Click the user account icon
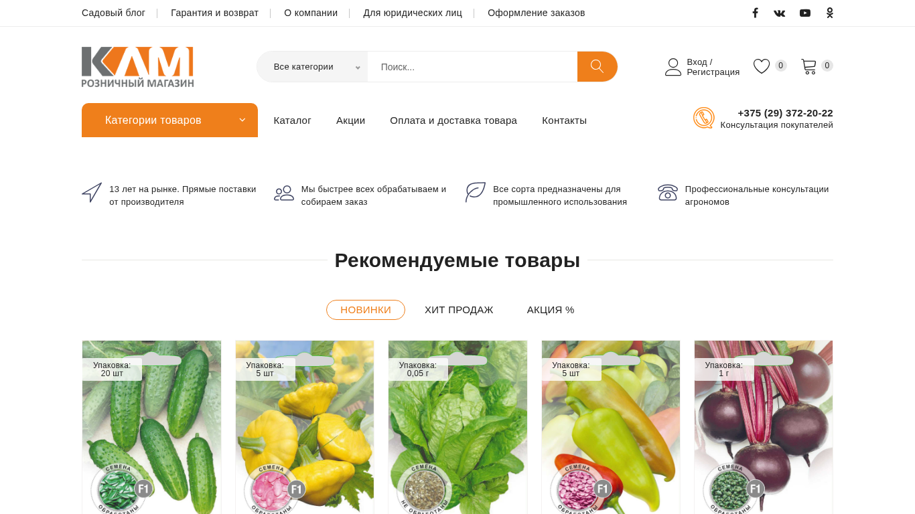 point(673,67)
